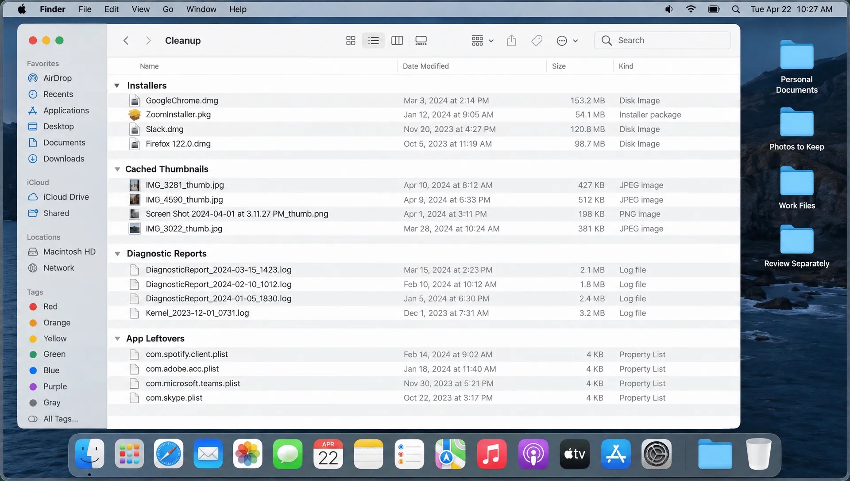Go forward with the right chevron
Screen dimensions: 850x481
point(148,41)
